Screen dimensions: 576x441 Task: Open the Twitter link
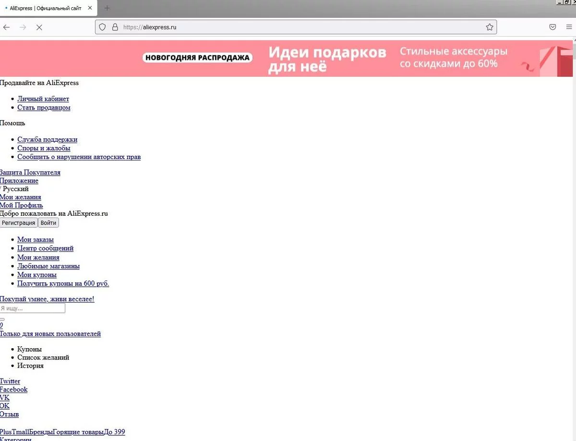click(10, 381)
